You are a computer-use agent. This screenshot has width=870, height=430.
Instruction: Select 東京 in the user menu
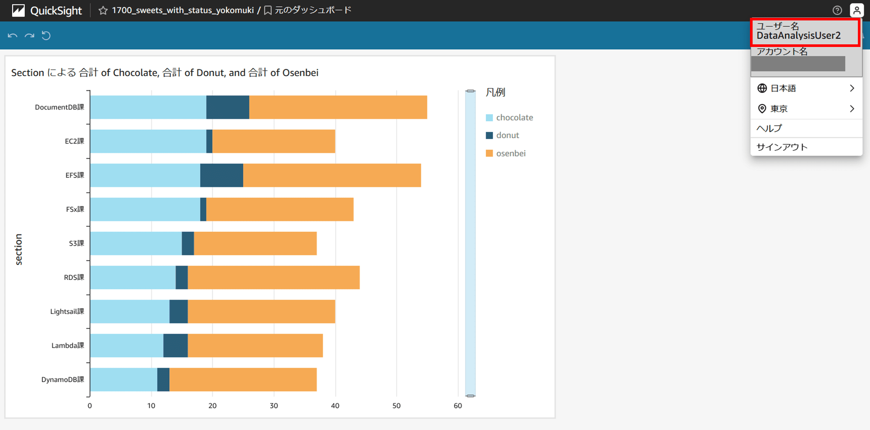pos(806,109)
